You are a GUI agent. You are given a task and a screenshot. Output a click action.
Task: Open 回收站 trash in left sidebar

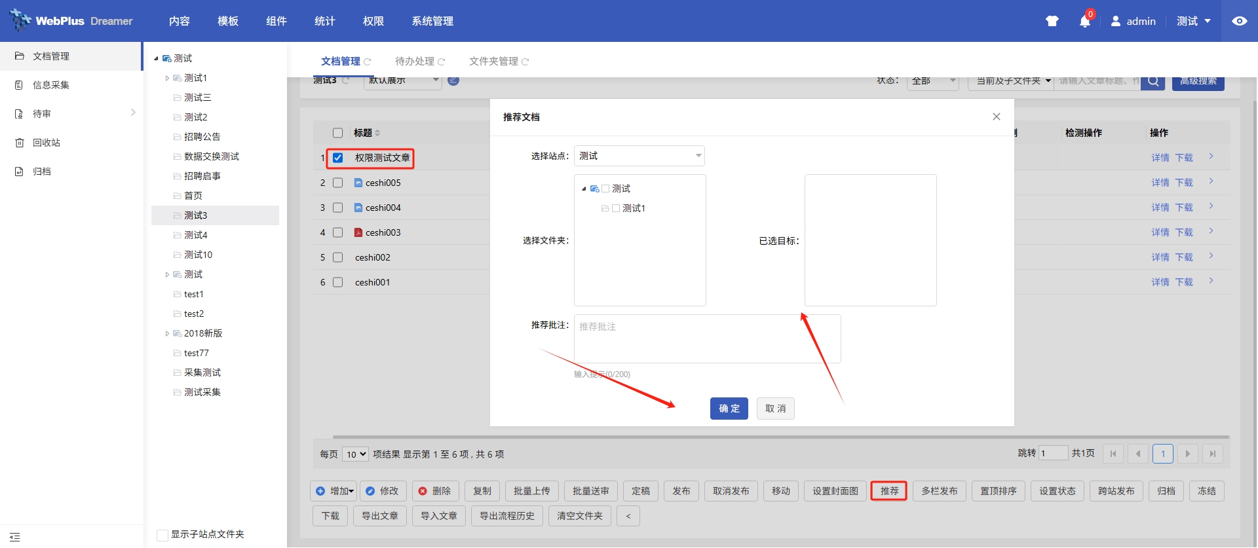pos(46,143)
